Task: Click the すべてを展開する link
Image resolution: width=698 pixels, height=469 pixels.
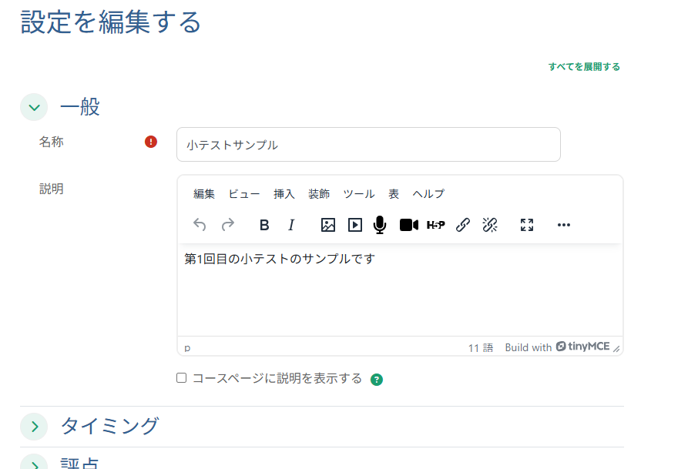Action: point(584,68)
